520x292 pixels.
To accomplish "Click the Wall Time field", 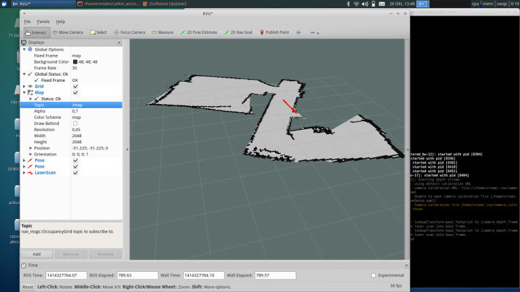I will [204, 276].
